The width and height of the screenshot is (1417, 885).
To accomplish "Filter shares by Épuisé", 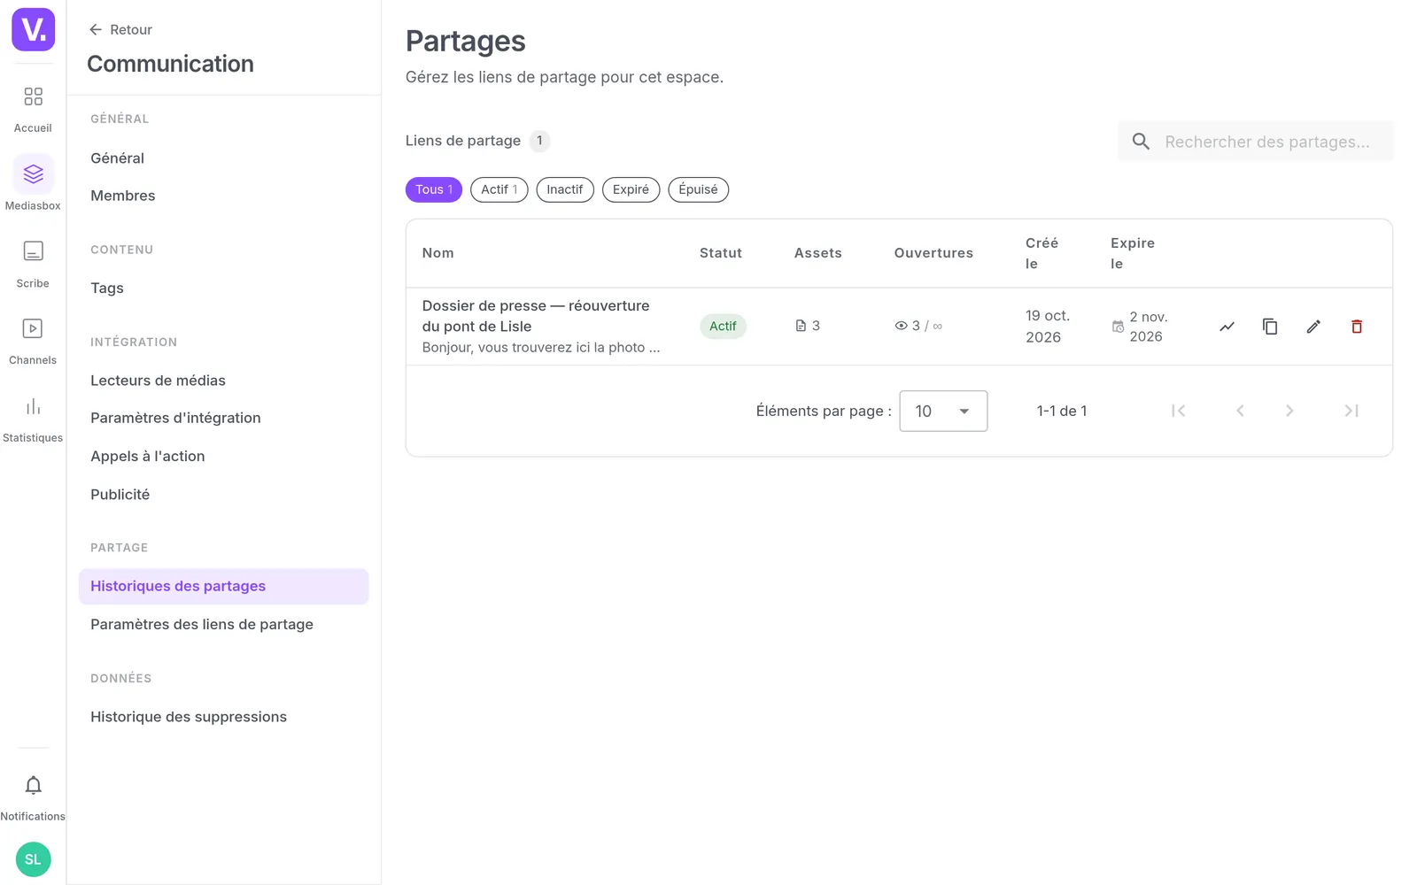I will (x=698, y=189).
